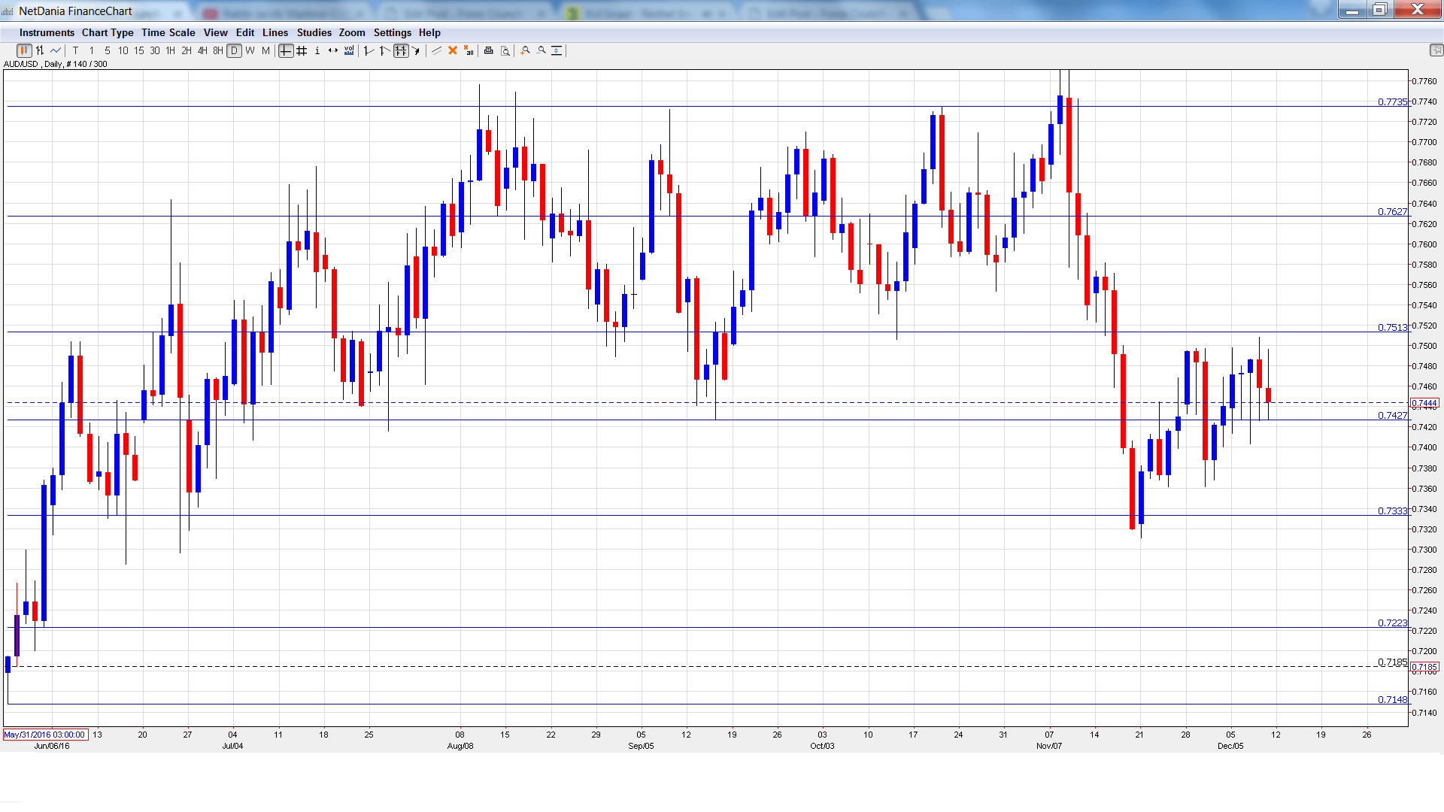This screenshot has width=1444, height=812.
Task: Click the print chart icon
Action: (x=489, y=50)
